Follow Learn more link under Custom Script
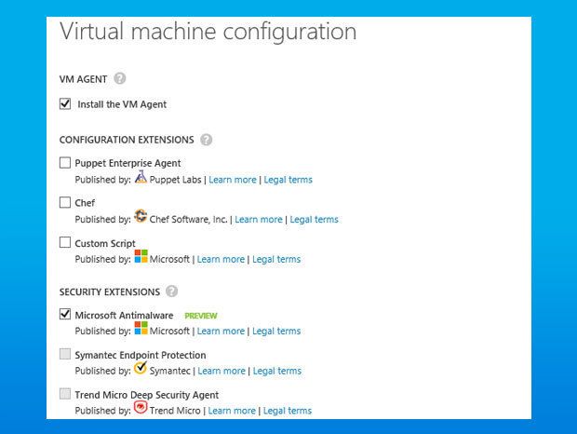 pos(221,259)
